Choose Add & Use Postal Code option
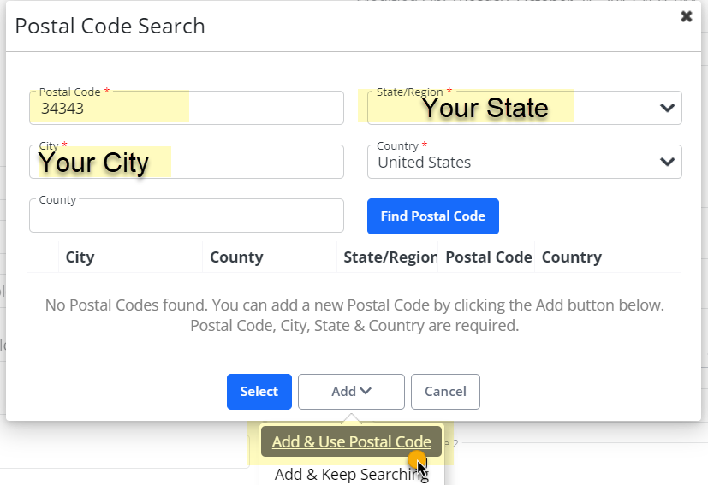 (x=351, y=441)
